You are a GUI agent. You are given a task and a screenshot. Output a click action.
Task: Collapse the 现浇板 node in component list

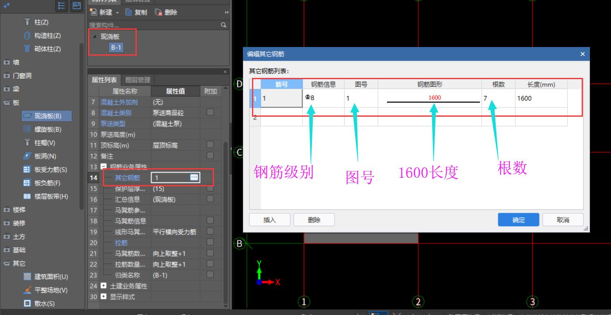[95, 37]
